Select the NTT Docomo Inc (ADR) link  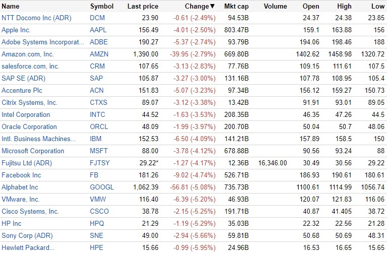36,18
